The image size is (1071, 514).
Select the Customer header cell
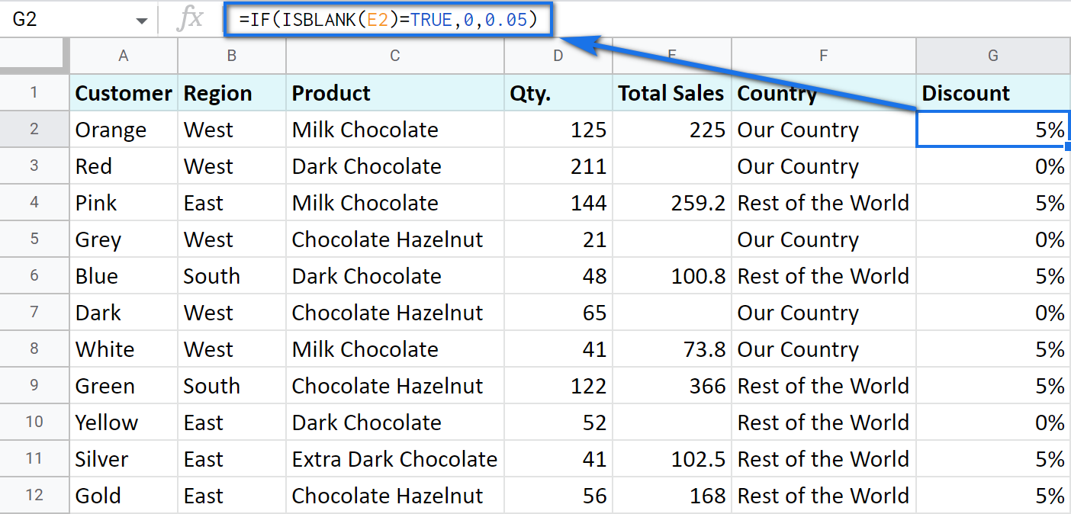[x=123, y=92]
